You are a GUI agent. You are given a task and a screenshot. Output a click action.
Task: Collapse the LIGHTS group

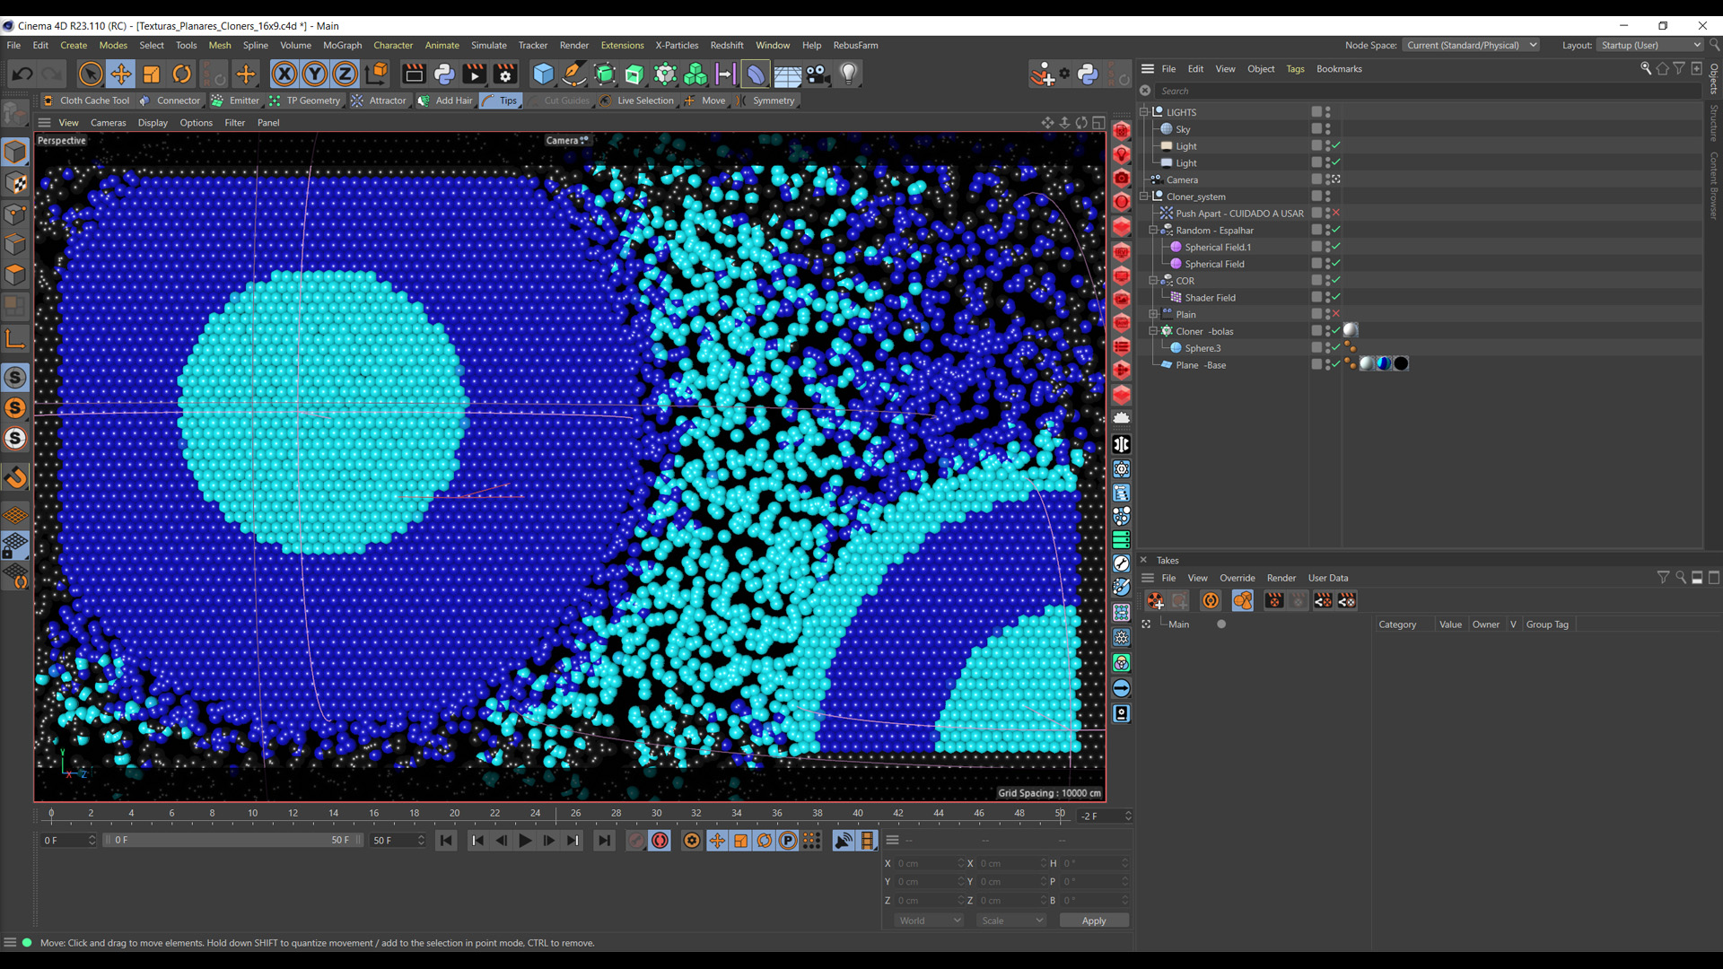click(x=1144, y=112)
